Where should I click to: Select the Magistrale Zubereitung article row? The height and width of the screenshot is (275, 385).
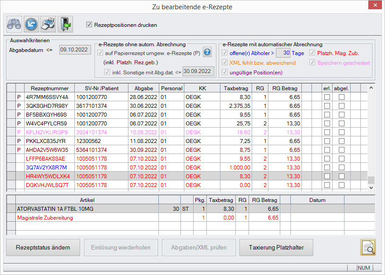[44, 217]
